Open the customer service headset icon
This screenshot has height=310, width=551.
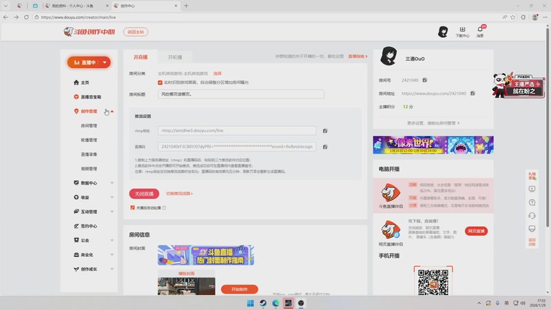[532, 216]
